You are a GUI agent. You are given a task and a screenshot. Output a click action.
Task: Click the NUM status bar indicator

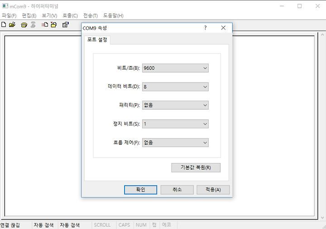click(x=141, y=225)
